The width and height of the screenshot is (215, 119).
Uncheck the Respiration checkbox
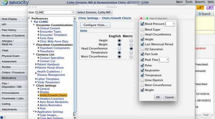(142, 70)
